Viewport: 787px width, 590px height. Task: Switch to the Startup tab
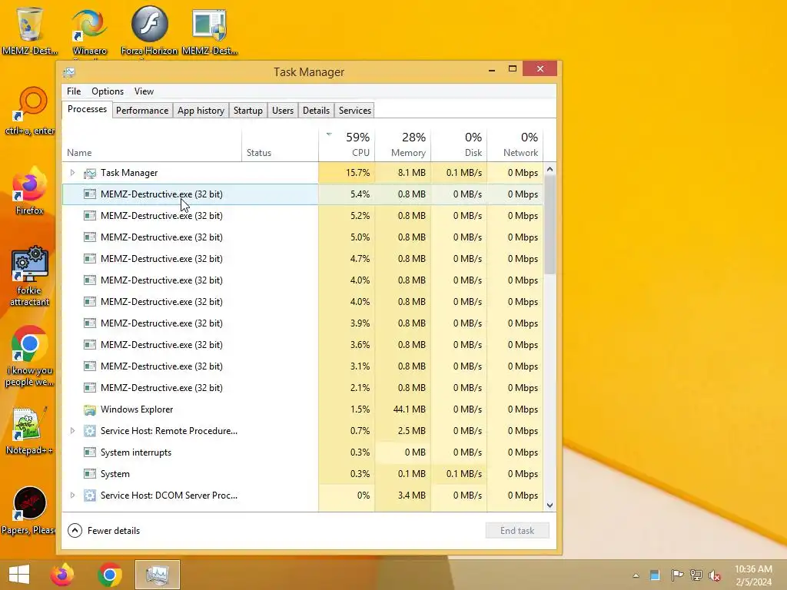(x=248, y=111)
